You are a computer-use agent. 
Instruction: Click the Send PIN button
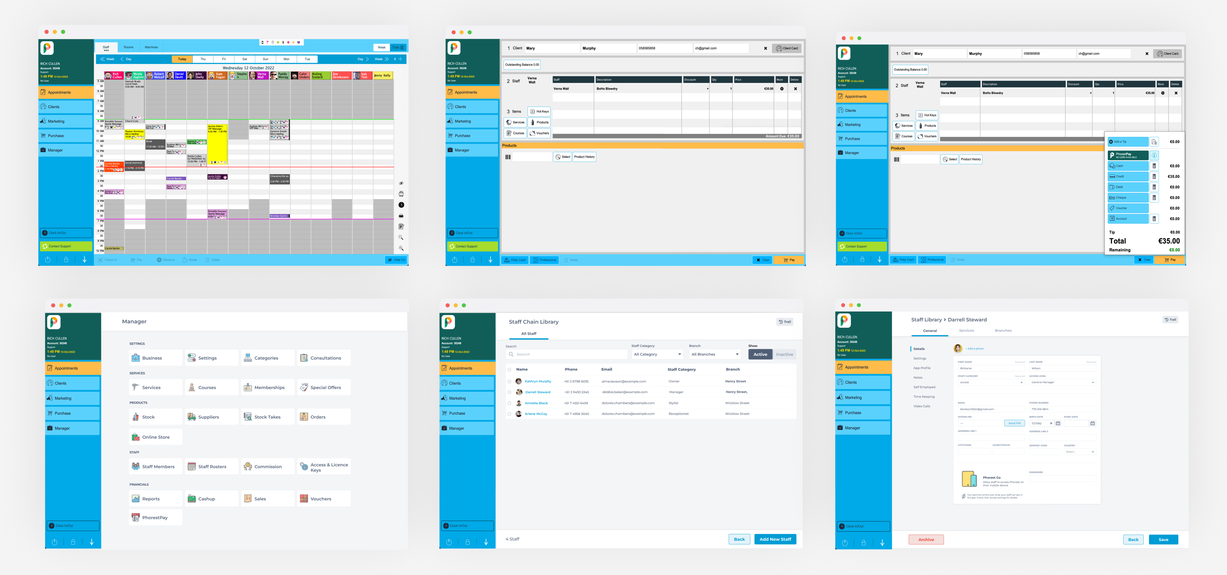pyautogui.click(x=1015, y=423)
